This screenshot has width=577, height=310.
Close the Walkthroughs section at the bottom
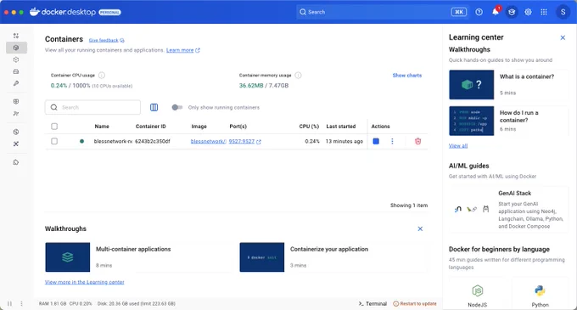420,228
